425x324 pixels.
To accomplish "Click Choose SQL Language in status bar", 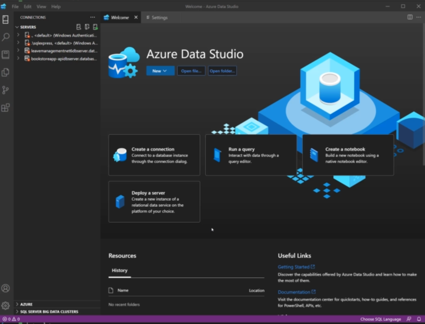I will [x=381, y=319].
